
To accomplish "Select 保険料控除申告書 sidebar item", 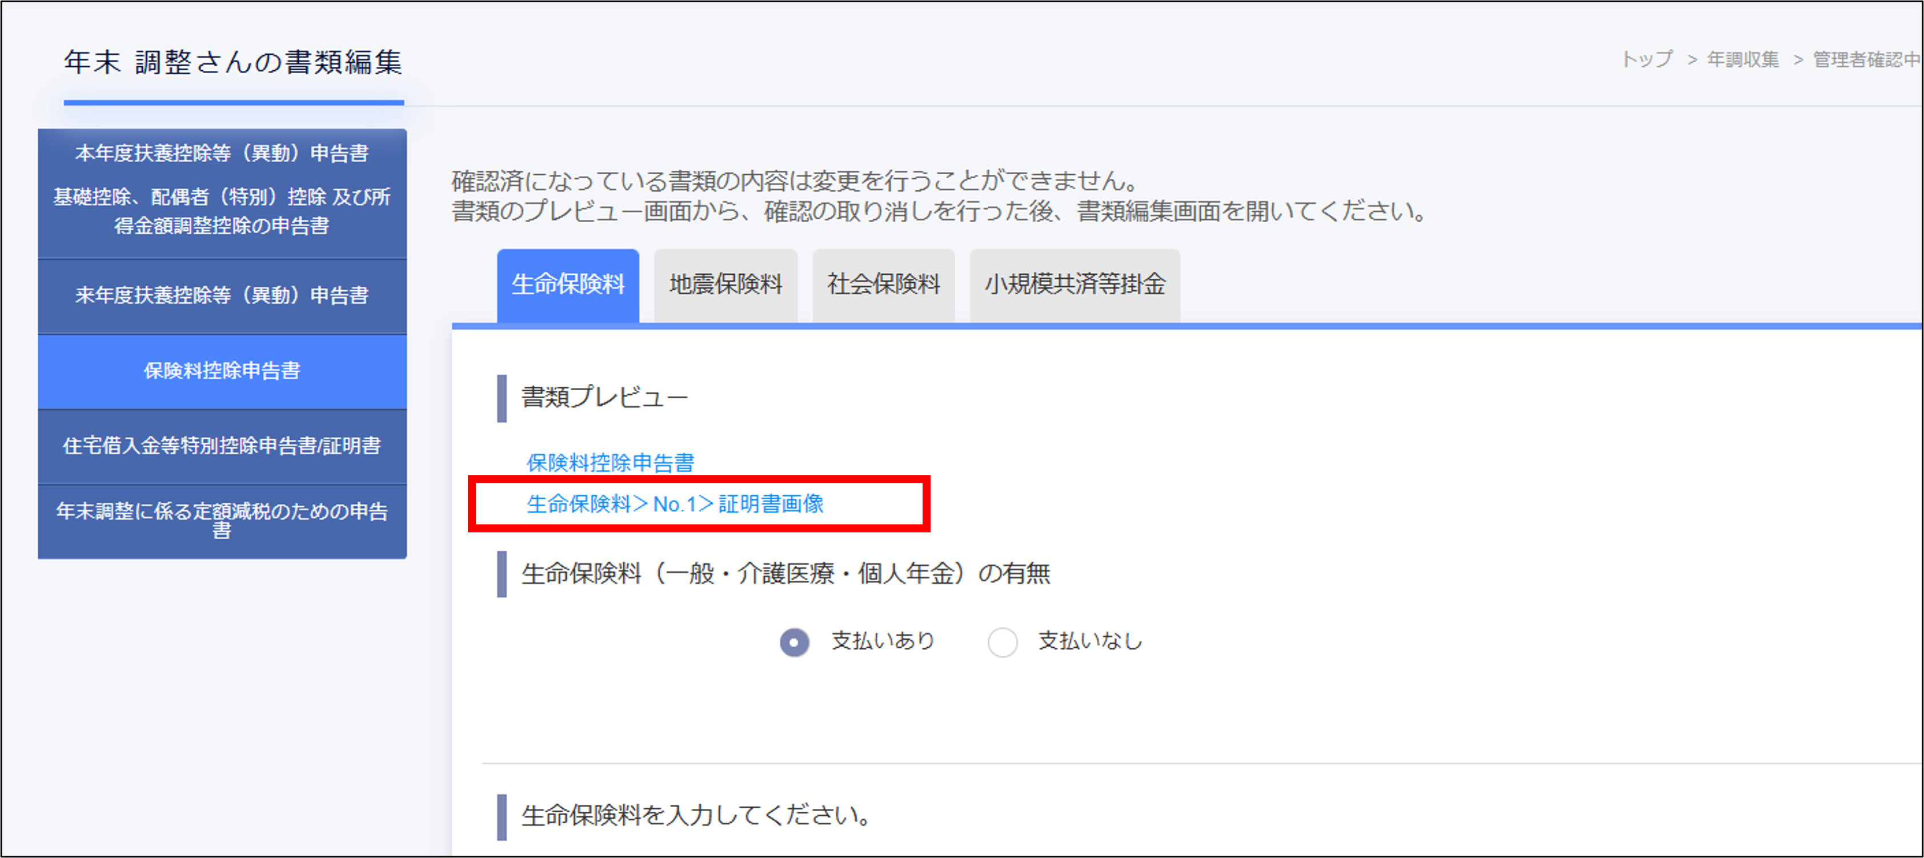I will point(222,370).
